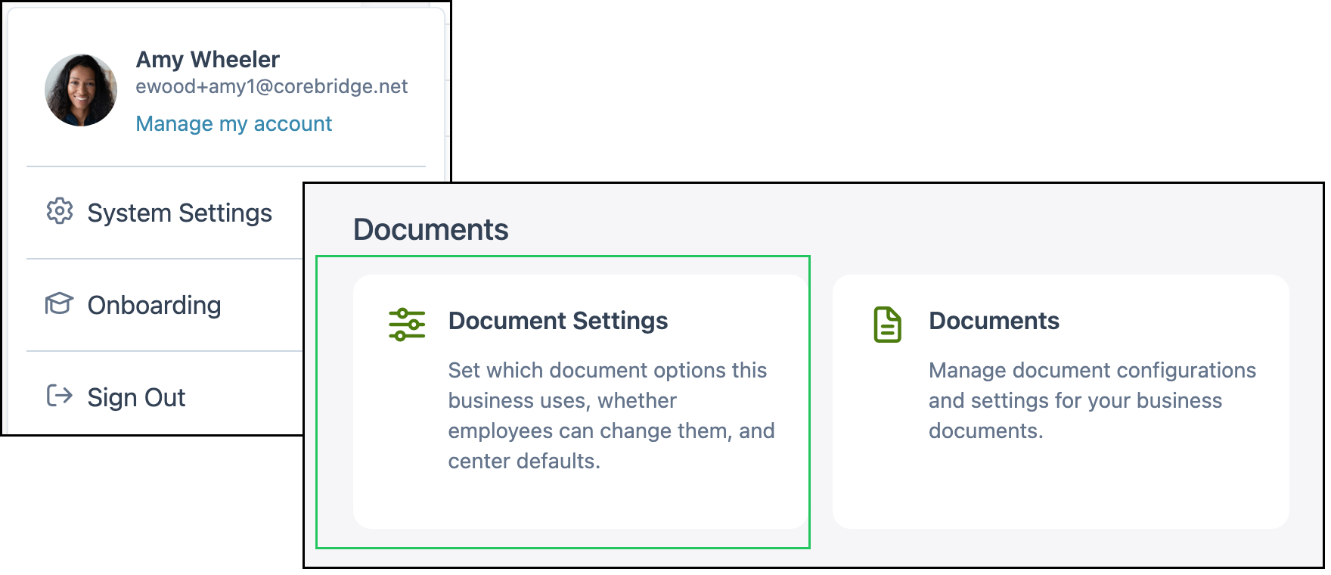Click Amy Wheeler's profile photo

coord(81,90)
